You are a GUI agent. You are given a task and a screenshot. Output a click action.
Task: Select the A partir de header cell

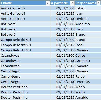pos(62,3)
